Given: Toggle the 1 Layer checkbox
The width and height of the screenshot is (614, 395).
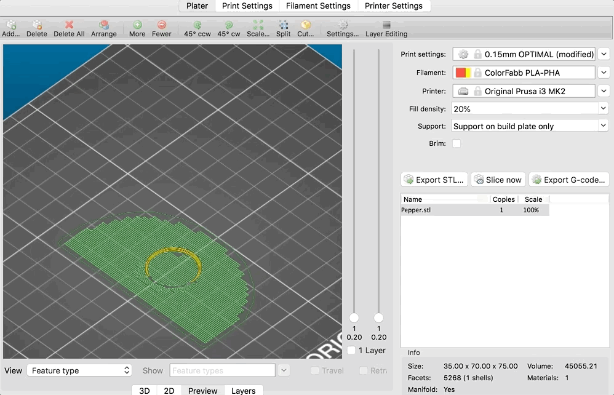Looking at the screenshot, I should pos(351,350).
